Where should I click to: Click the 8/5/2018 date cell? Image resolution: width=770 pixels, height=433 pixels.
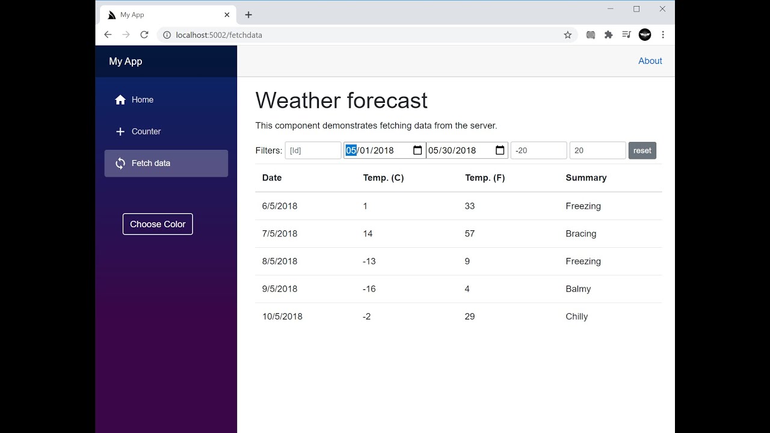pos(280,262)
